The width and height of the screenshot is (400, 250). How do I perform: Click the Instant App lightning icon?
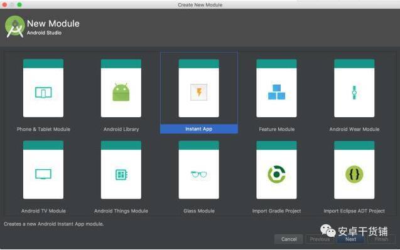pos(198,92)
